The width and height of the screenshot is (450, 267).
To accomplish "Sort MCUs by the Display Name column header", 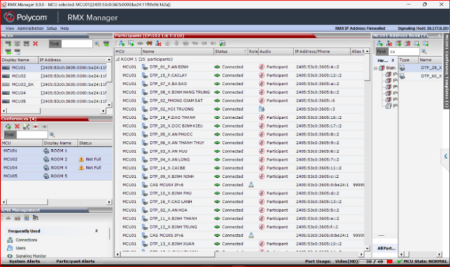I will pyautogui.click(x=19, y=60).
